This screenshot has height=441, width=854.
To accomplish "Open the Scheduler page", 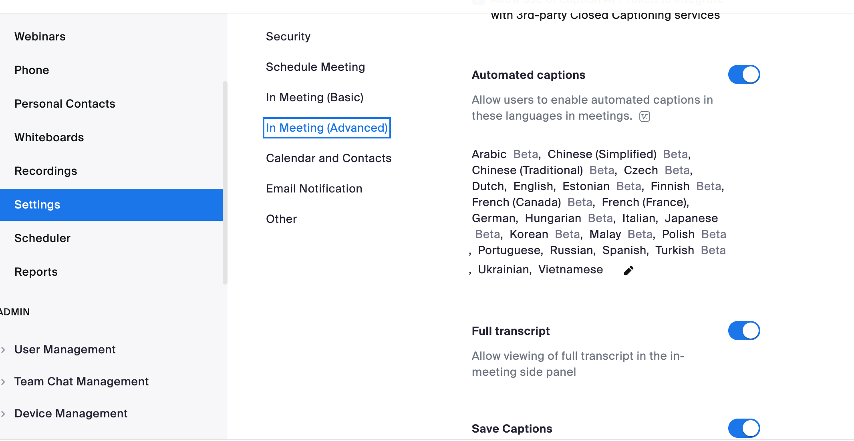I will coord(42,238).
